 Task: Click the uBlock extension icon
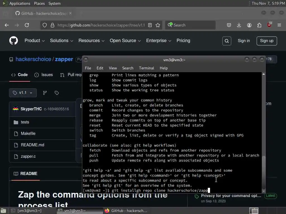click(x=270, y=25)
